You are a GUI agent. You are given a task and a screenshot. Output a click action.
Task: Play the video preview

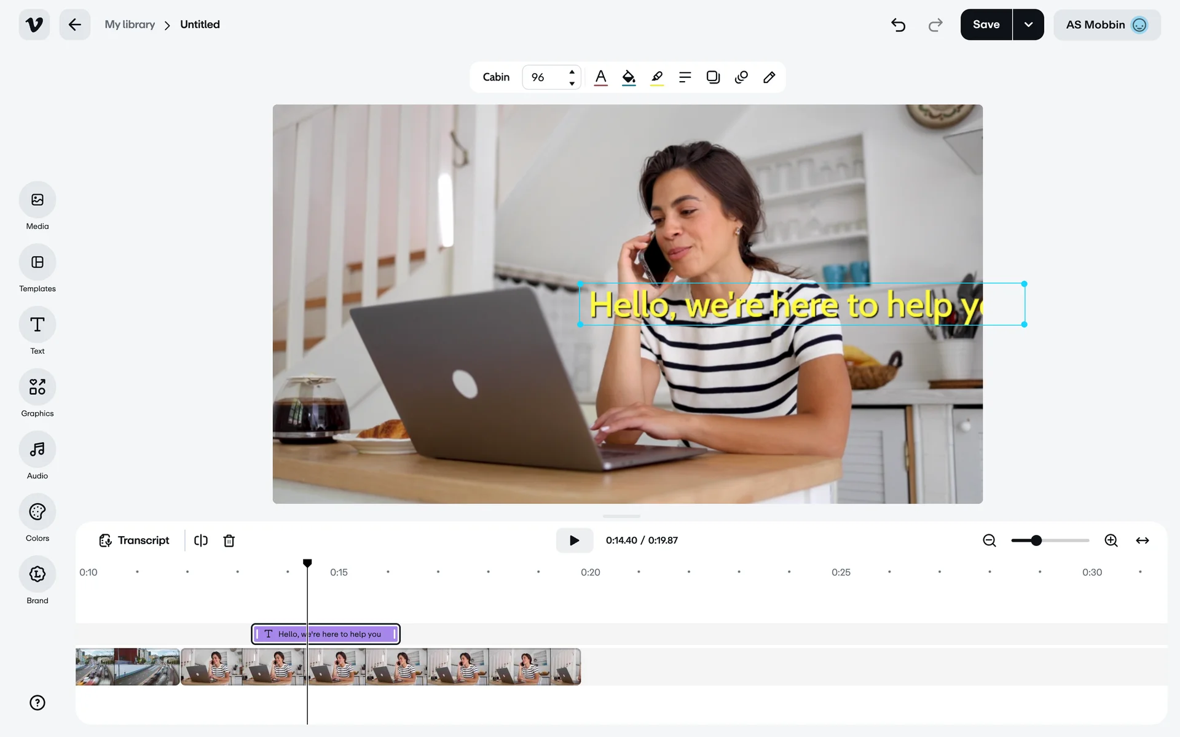[x=574, y=540]
